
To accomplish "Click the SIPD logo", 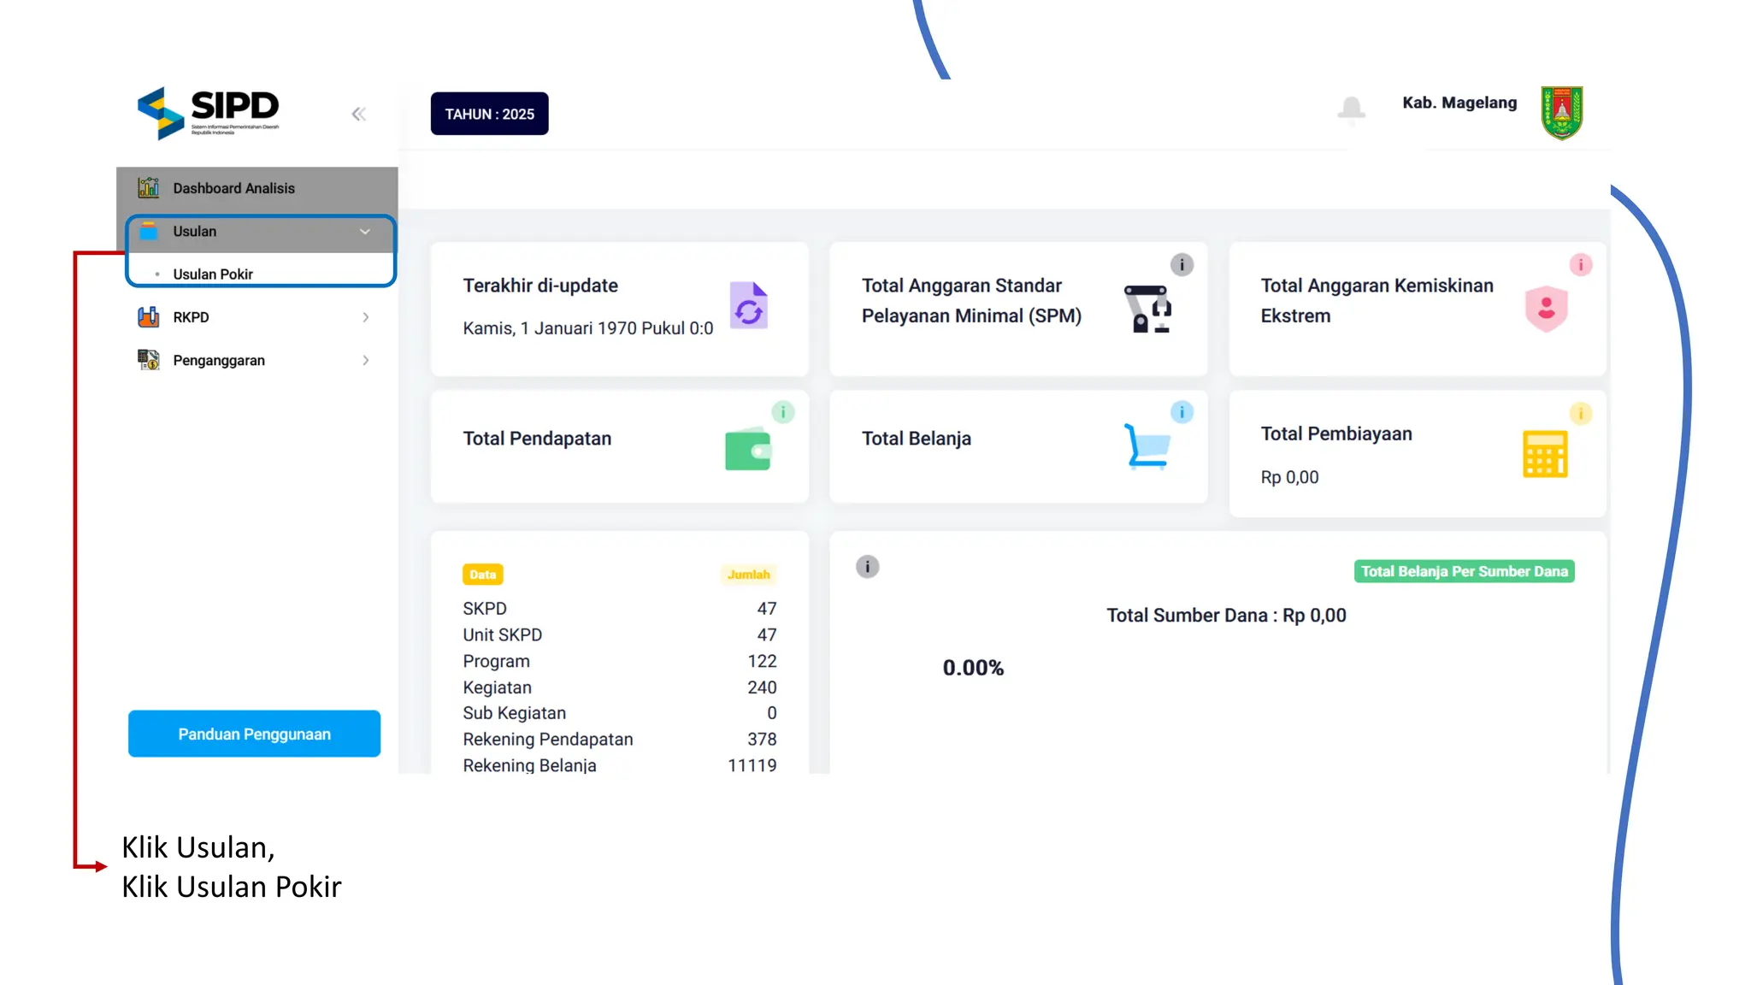I will click(x=209, y=112).
